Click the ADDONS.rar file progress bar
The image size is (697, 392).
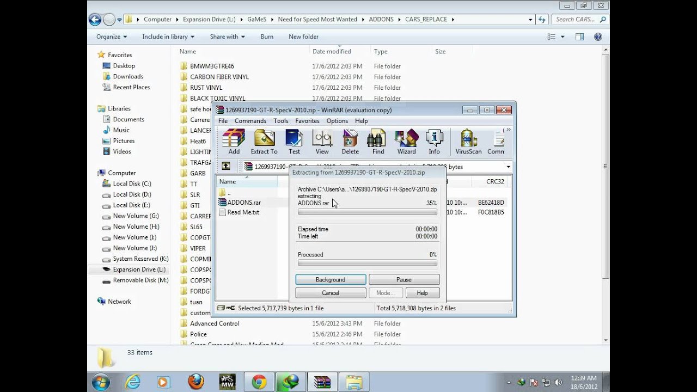[368, 212]
